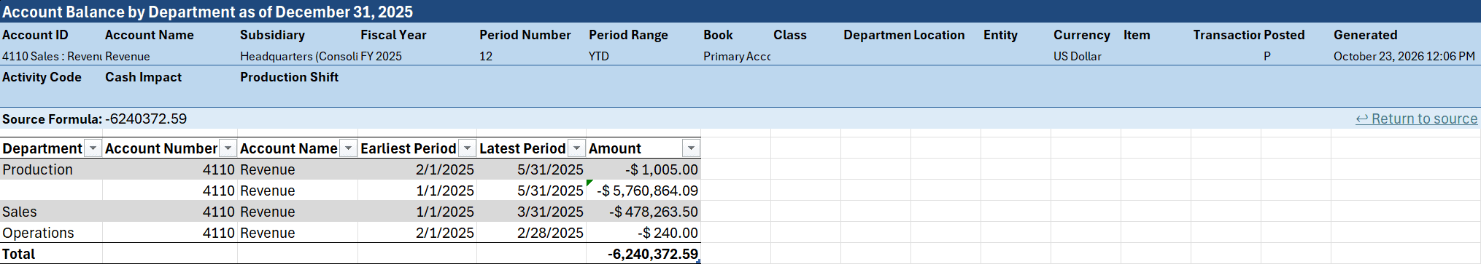Select the FY 2025 value cell

coord(417,56)
